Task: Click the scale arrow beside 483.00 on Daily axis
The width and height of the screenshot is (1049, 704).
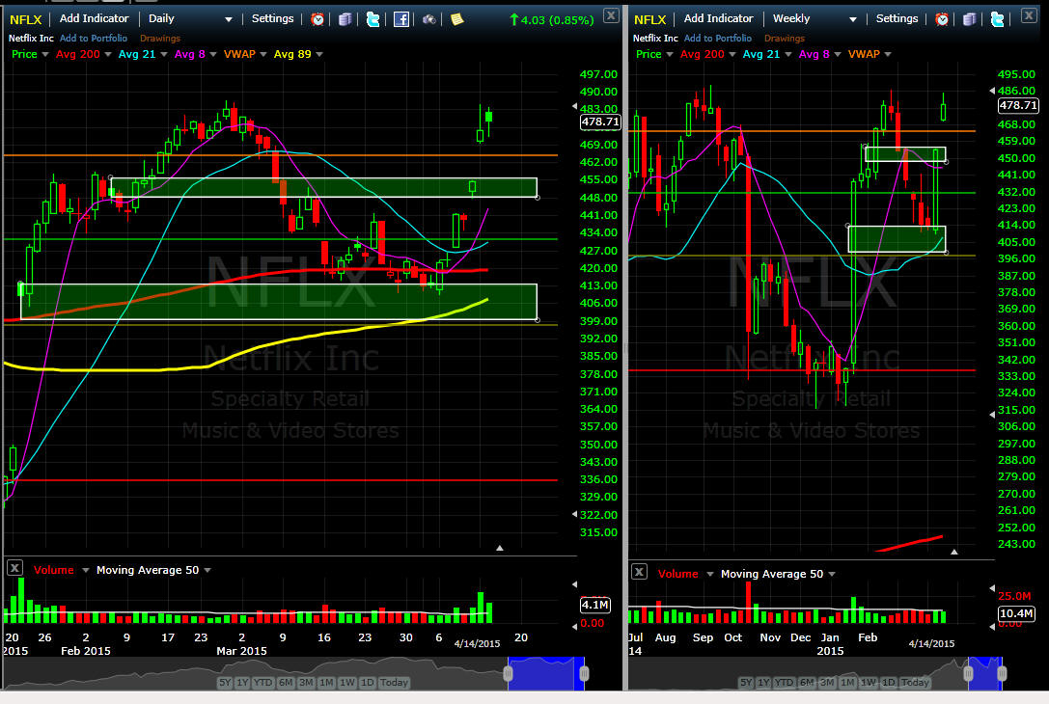Action: [574, 106]
